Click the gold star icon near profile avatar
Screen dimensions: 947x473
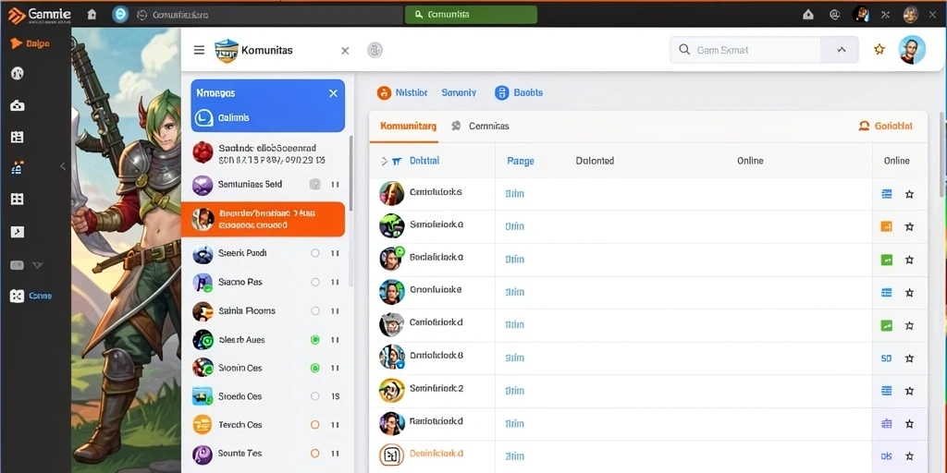[879, 50]
